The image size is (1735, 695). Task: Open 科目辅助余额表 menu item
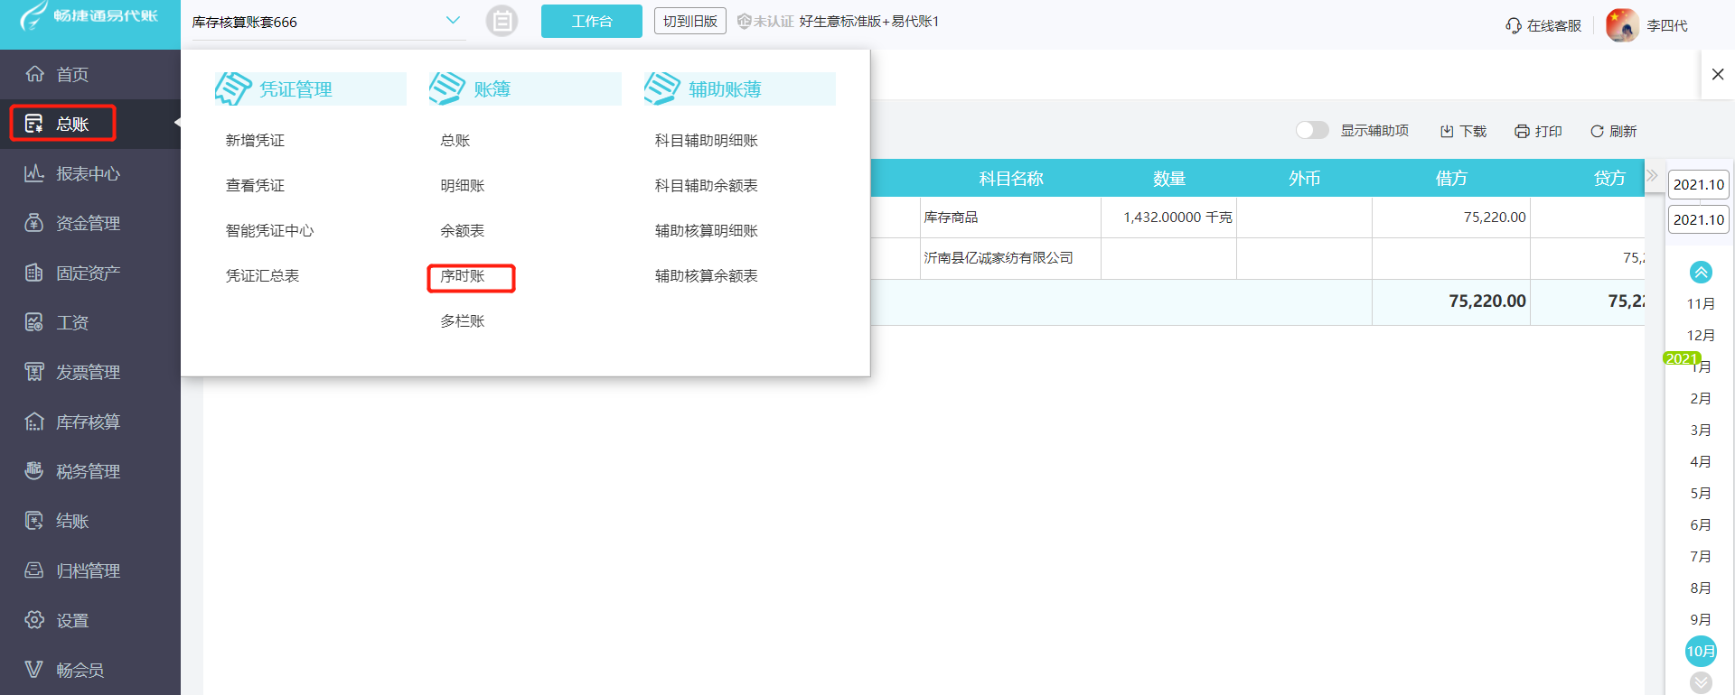tap(706, 186)
